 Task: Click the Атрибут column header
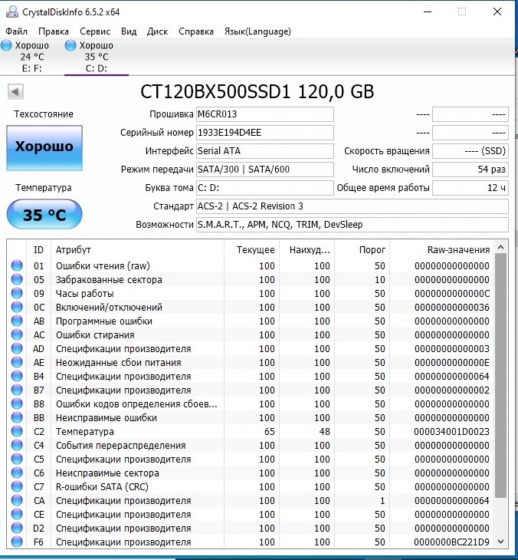[x=137, y=249]
